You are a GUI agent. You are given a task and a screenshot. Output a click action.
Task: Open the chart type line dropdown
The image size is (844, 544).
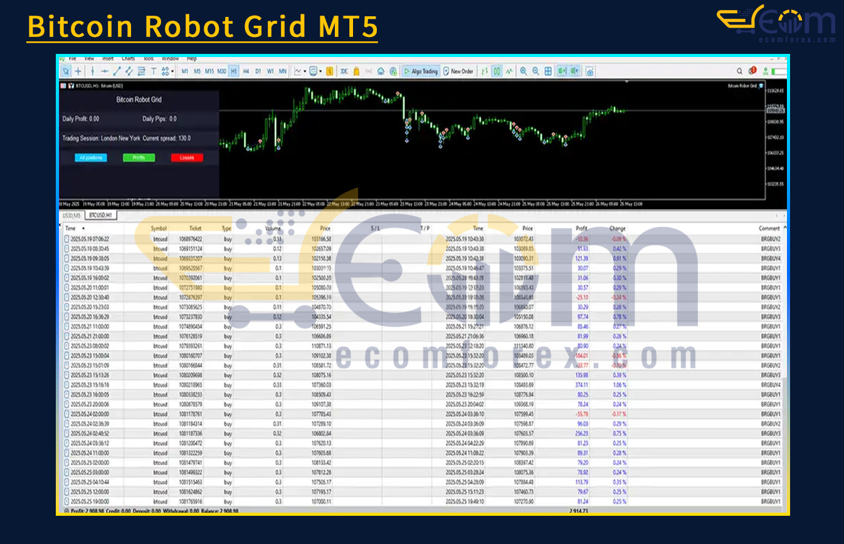[299, 71]
